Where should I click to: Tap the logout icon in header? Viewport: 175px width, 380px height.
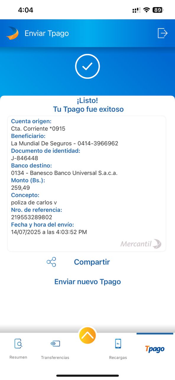(x=162, y=33)
